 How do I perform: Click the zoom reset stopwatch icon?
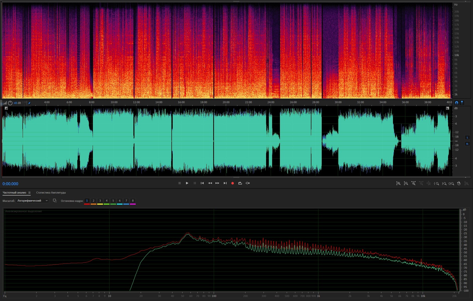459,183
